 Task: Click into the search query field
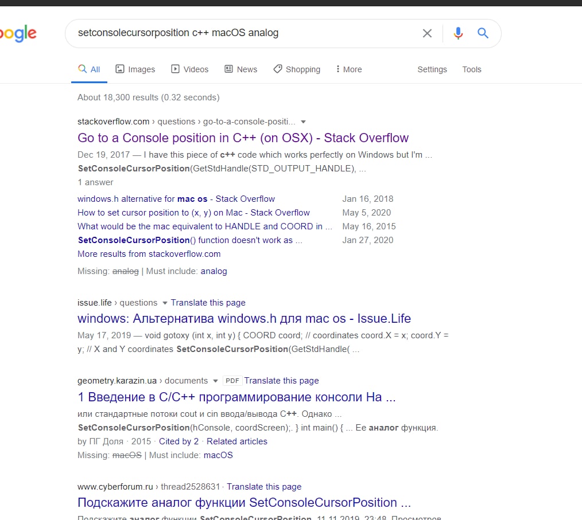point(245,33)
